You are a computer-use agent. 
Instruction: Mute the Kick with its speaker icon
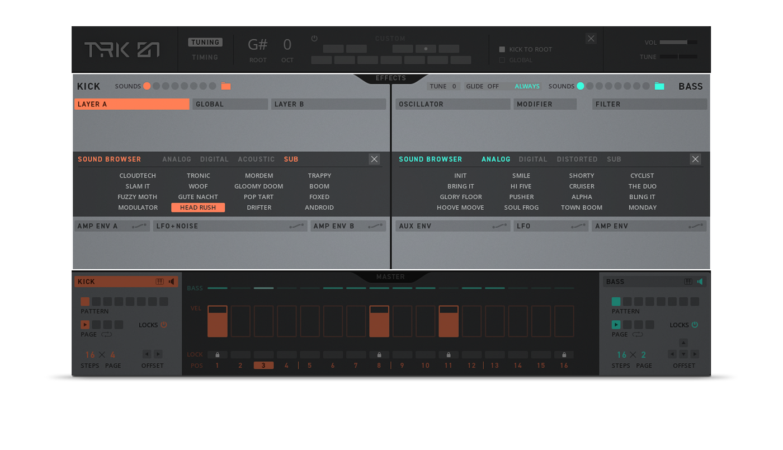point(172,282)
